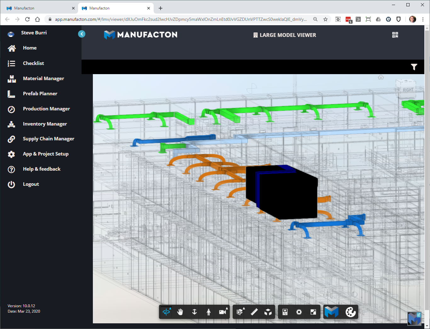Select the Pan hand tool
Screen dimensions: 430x329
pyautogui.click(x=180, y=312)
